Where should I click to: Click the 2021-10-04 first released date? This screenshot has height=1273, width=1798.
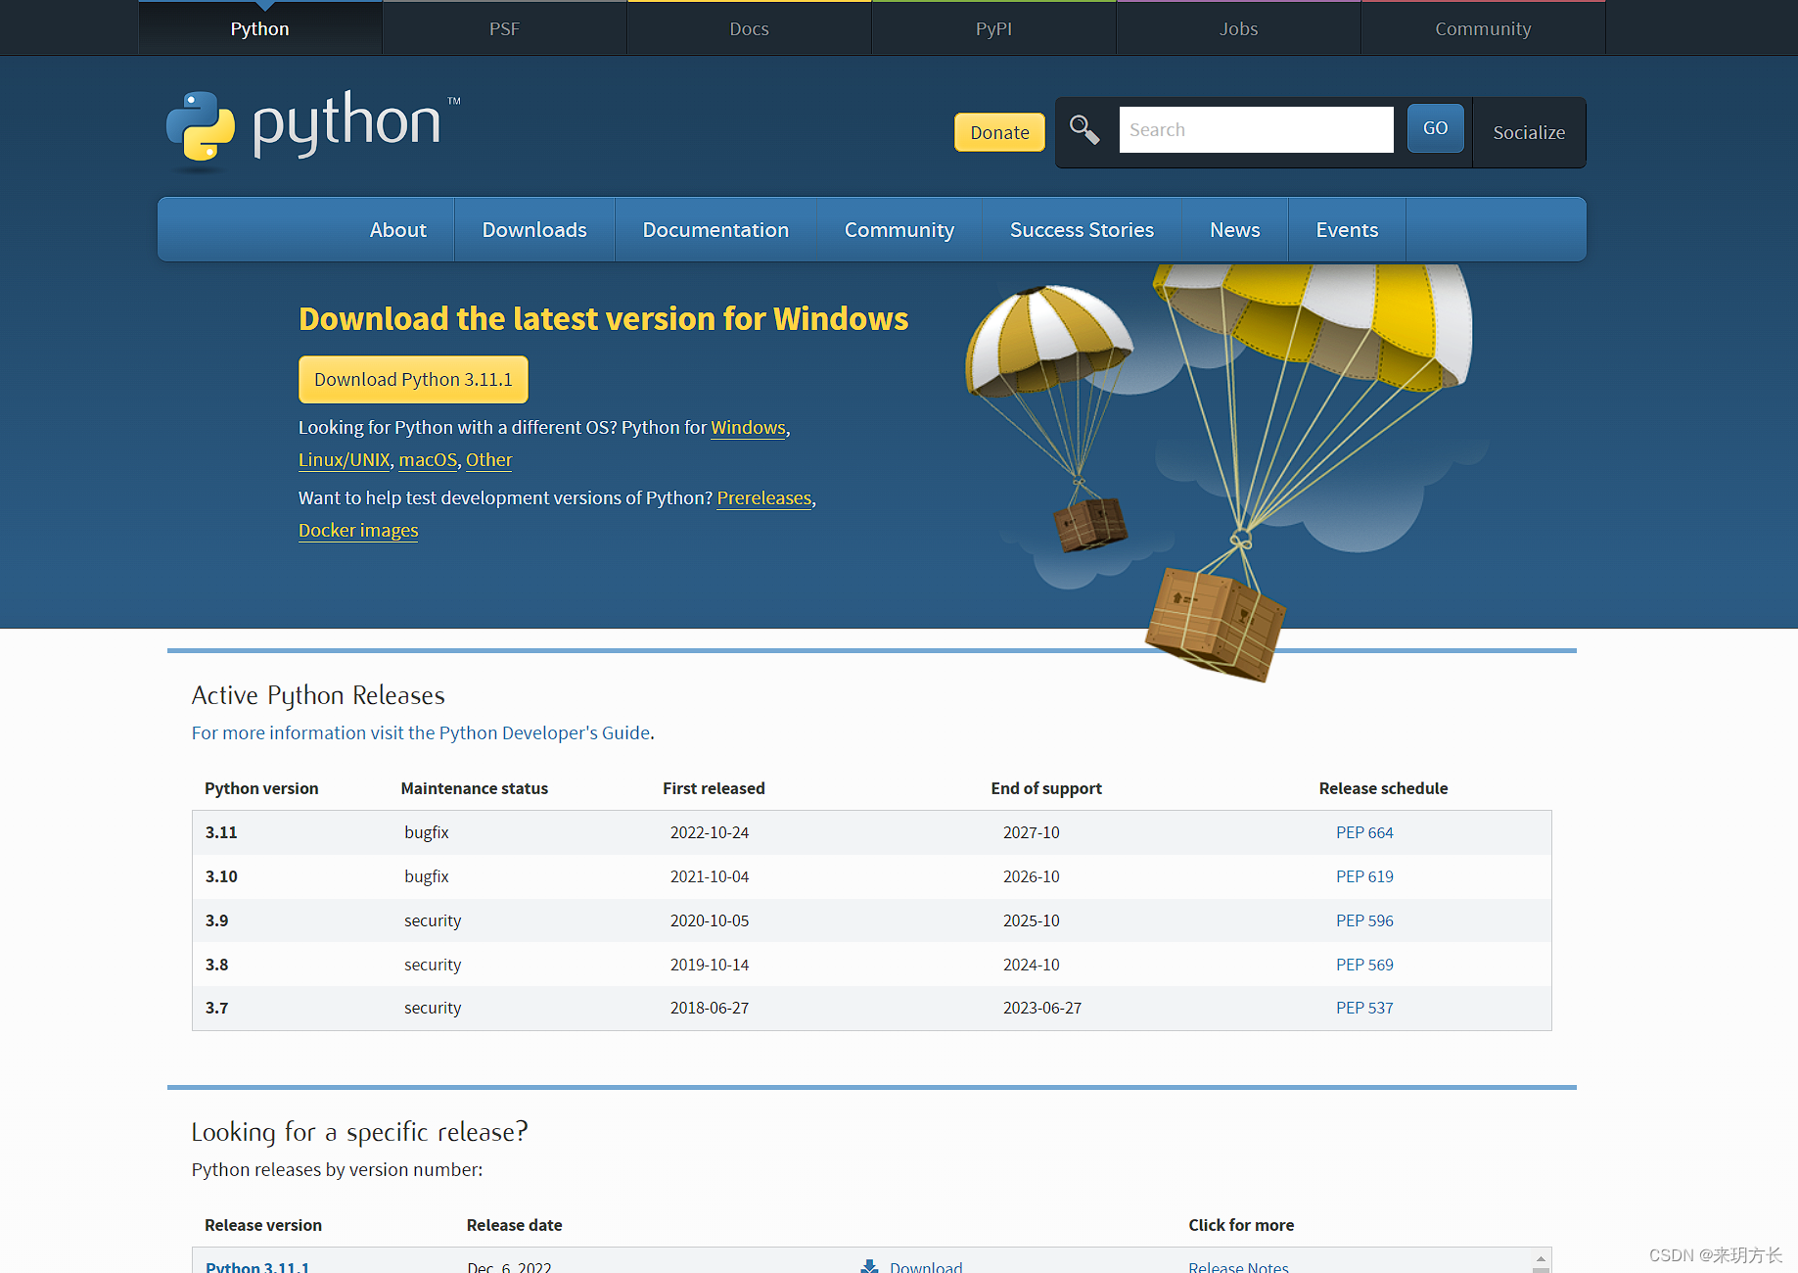point(710,876)
